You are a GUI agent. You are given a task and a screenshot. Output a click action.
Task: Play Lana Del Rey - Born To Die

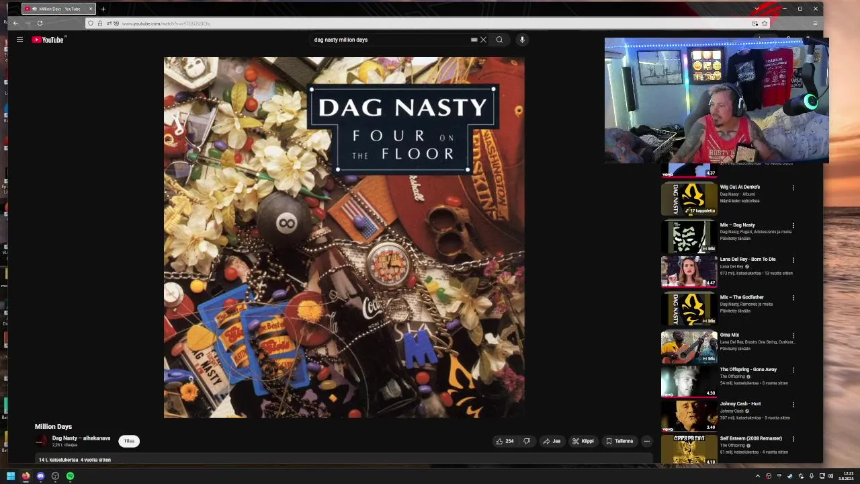pos(689,272)
